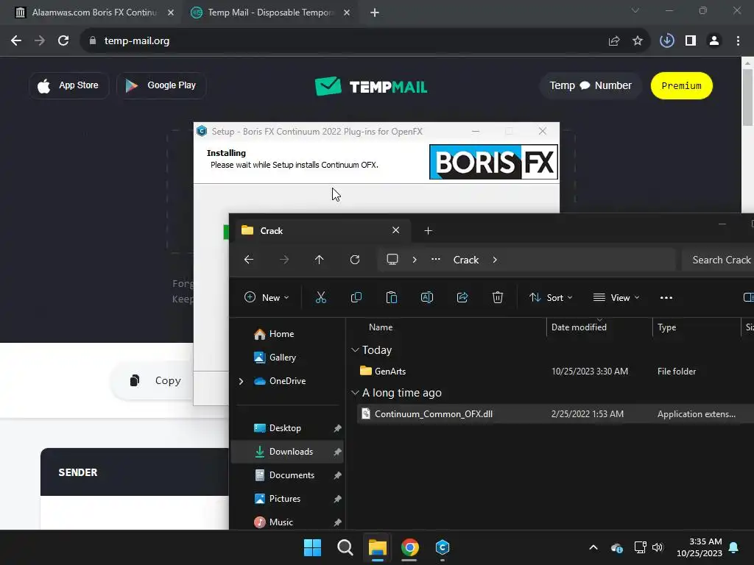The height and width of the screenshot is (565, 754).
Task: Click Chrome icon in taskbar
Action: coord(409,547)
